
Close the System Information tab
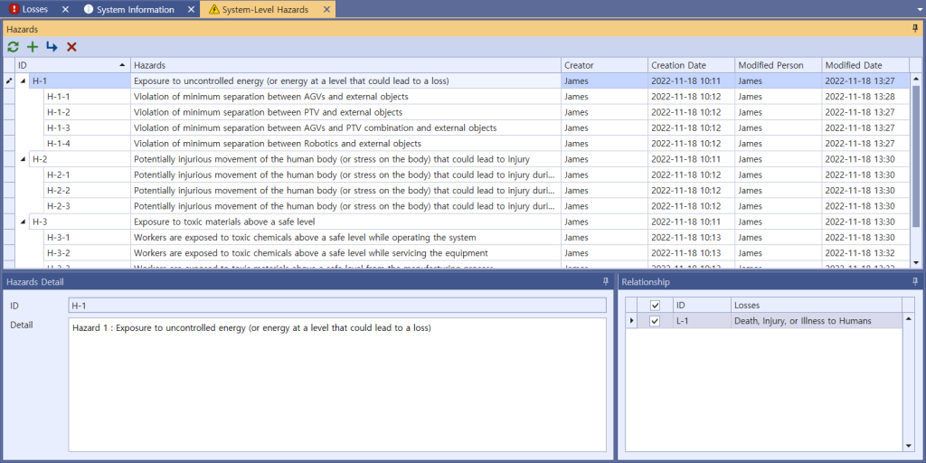click(191, 10)
